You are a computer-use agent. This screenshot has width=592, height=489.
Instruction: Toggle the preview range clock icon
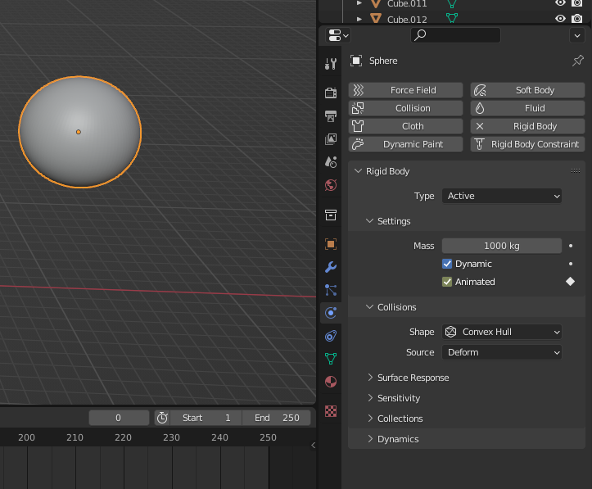[x=162, y=418]
